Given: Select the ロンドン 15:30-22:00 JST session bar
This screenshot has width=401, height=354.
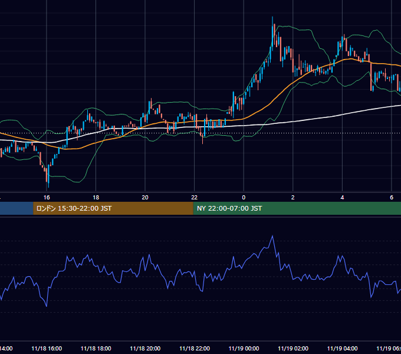Looking at the screenshot, I should (113, 208).
